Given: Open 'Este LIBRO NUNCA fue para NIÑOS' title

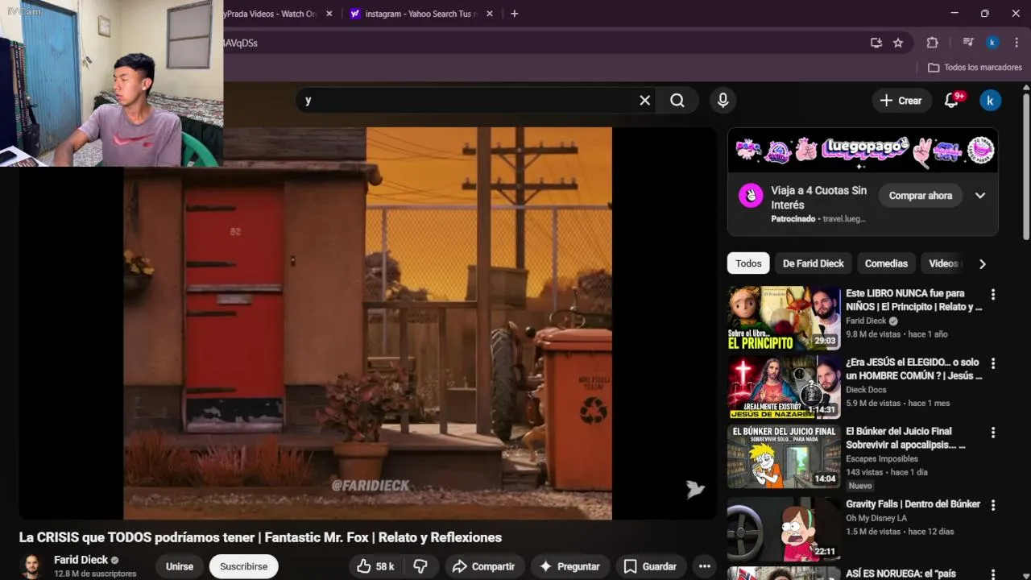Looking at the screenshot, I should pyautogui.click(x=913, y=300).
